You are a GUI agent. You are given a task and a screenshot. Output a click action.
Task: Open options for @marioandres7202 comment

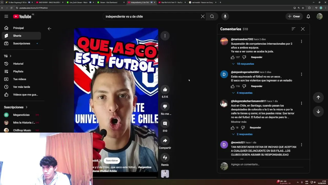click(301, 41)
